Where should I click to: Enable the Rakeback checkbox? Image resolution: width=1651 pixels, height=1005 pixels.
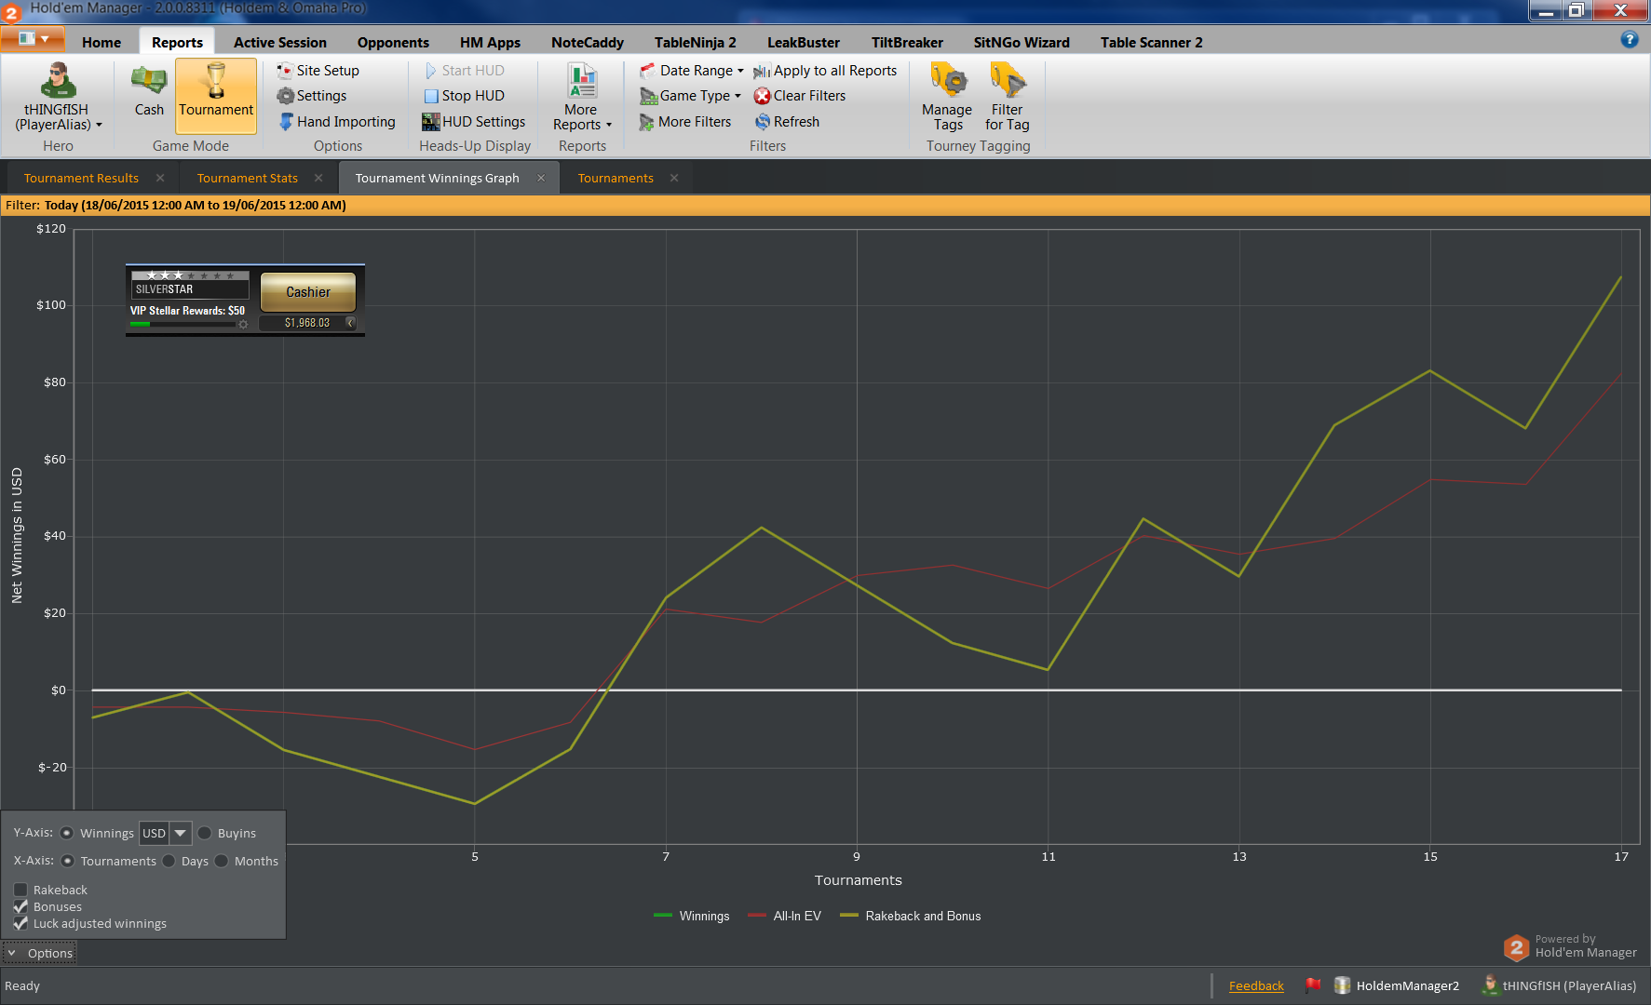coord(20,890)
